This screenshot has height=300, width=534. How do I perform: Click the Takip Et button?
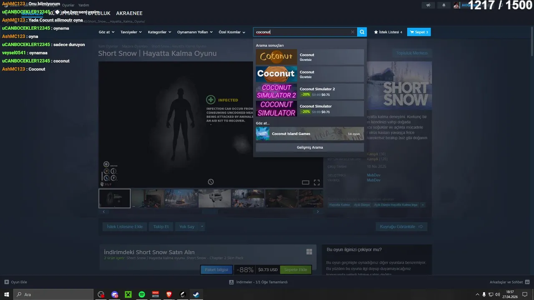(161, 227)
